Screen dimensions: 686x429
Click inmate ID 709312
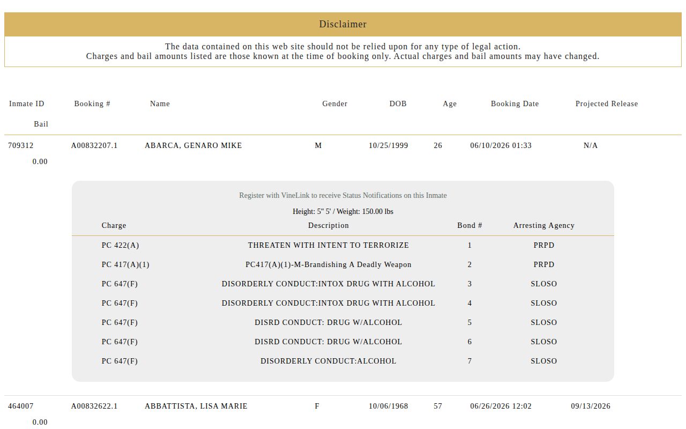(x=21, y=145)
